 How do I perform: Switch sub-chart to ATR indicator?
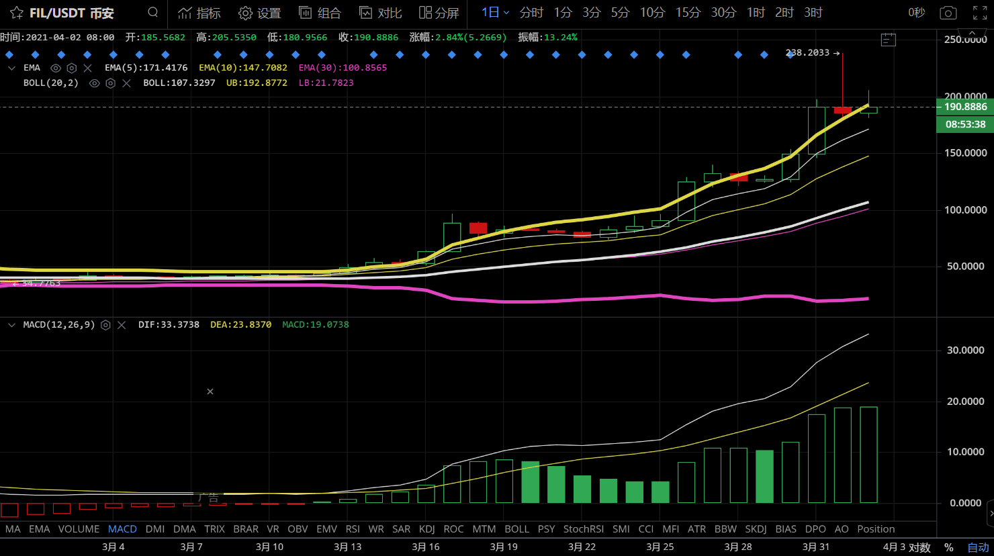pos(697,529)
